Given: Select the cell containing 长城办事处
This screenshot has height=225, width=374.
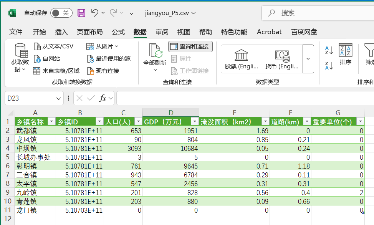Looking at the screenshot, I should (35, 157).
